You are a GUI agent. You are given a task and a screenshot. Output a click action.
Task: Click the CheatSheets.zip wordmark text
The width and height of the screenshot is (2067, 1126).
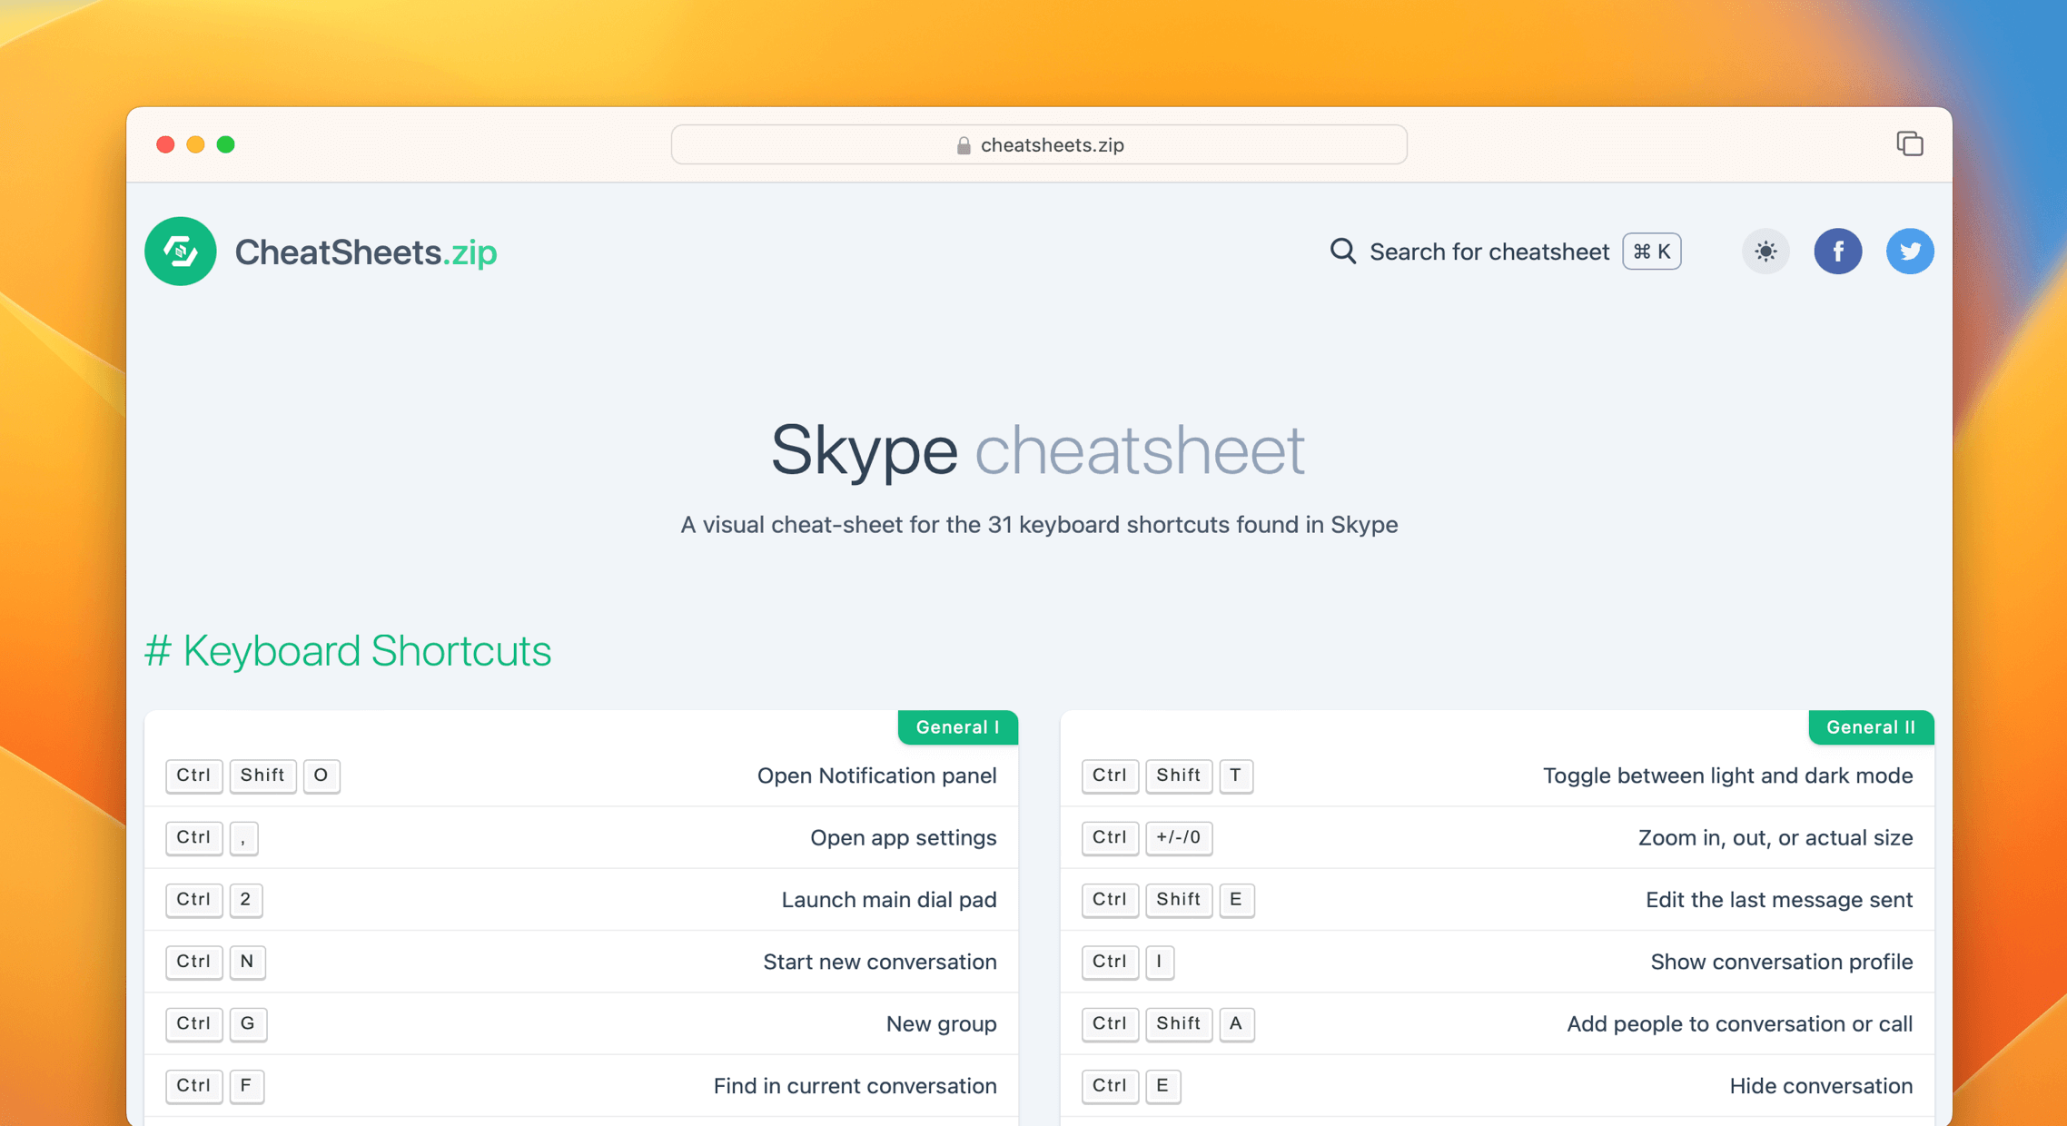pyautogui.click(x=365, y=252)
